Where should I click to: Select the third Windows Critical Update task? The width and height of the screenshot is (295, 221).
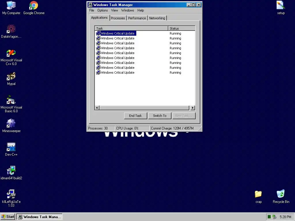[145, 43]
